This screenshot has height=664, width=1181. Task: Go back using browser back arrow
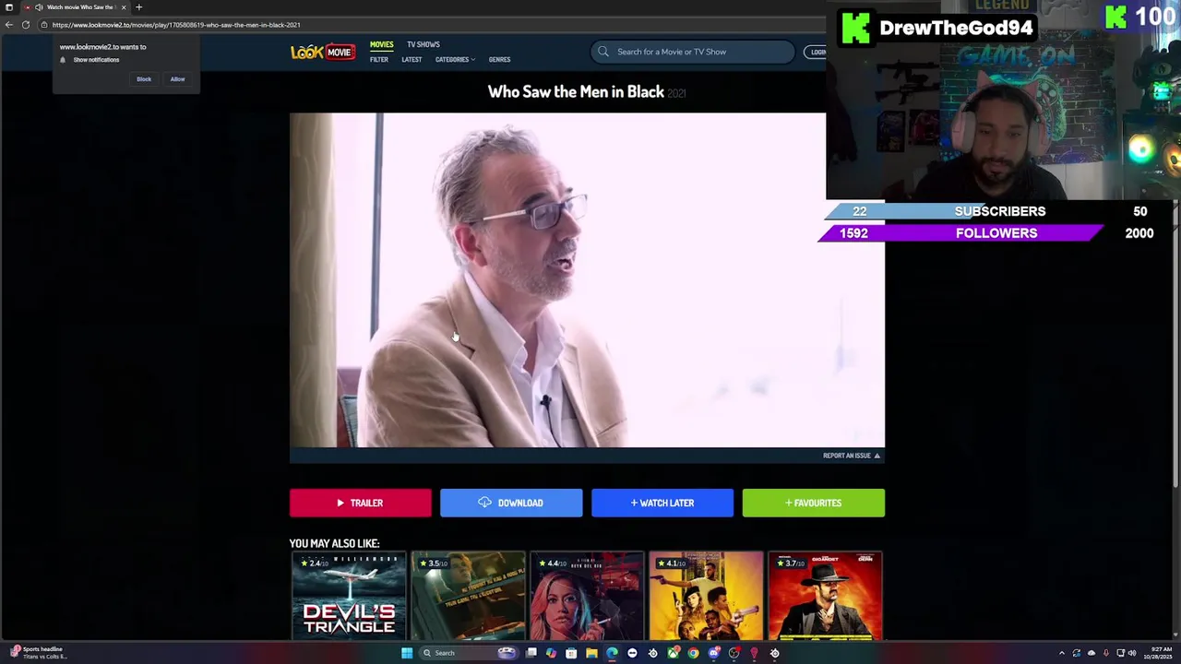click(9, 25)
